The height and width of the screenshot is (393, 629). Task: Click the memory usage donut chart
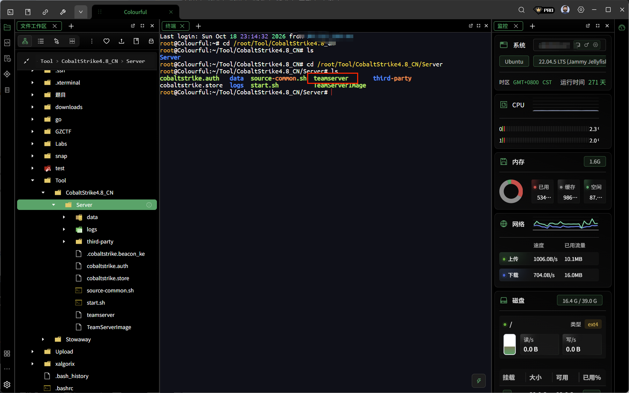point(511,191)
